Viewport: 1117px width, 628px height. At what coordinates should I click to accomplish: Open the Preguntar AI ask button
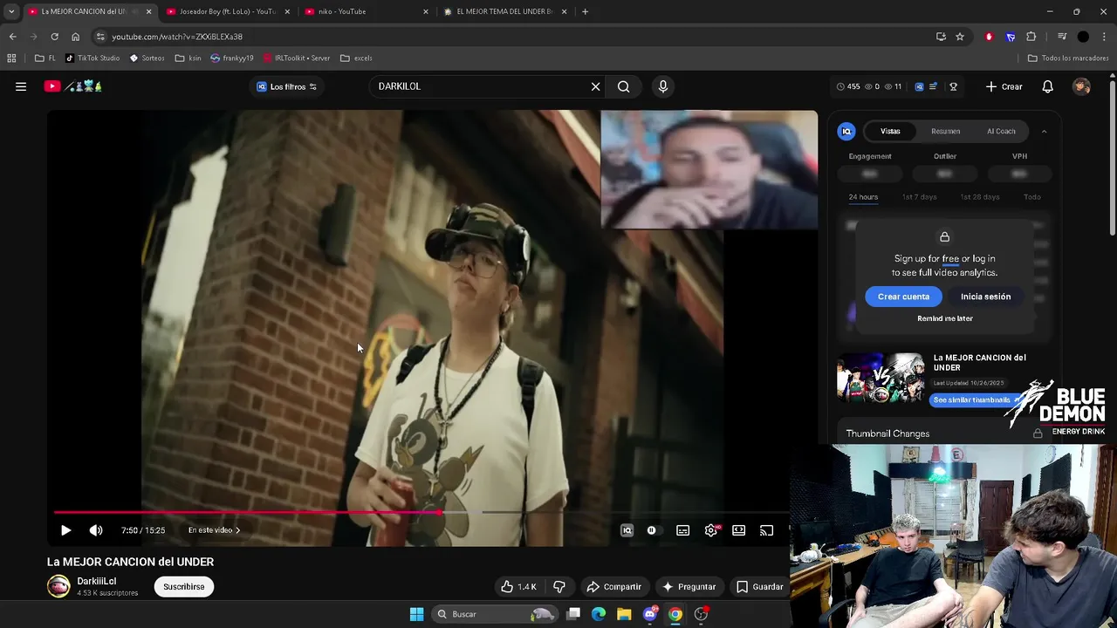(x=689, y=587)
